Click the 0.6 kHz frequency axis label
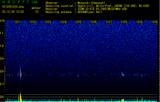This screenshot has height=102, width=160. (2, 97)
